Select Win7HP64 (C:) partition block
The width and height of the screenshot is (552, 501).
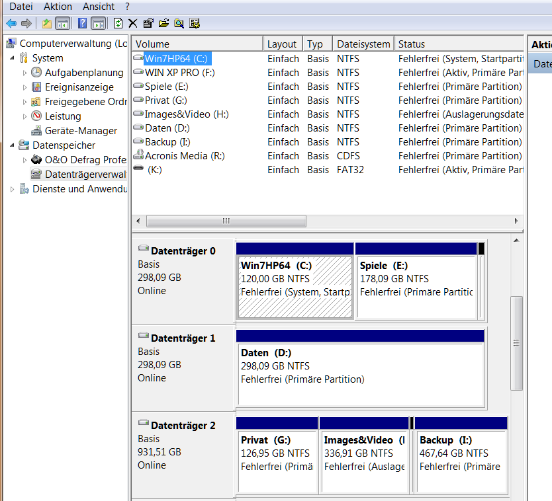pyautogui.click(x=295, y=287)
